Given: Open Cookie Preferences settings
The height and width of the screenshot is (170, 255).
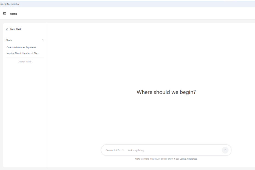Looking at the screenshot, I should pyautogui.click(x=188, y=159).
